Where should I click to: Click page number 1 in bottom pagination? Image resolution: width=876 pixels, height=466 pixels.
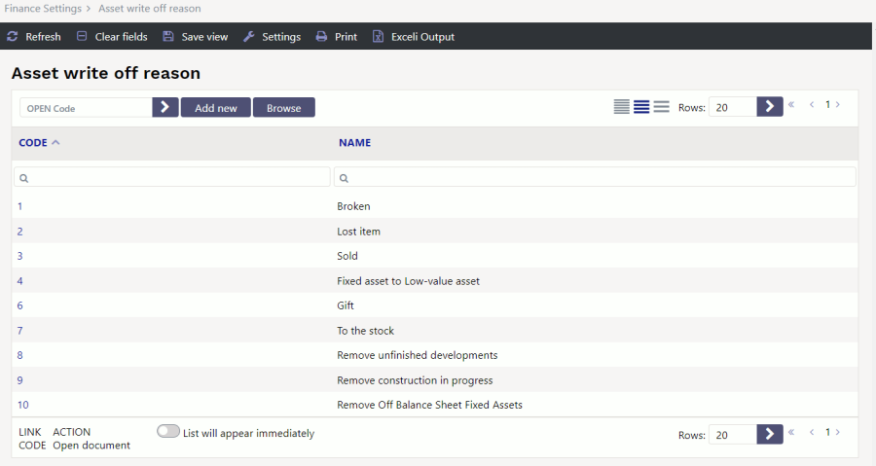(827, 432)
